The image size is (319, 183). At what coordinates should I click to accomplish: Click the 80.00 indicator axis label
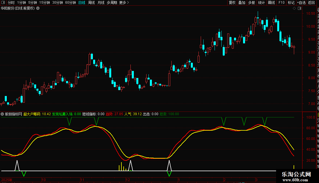[311, 128]
